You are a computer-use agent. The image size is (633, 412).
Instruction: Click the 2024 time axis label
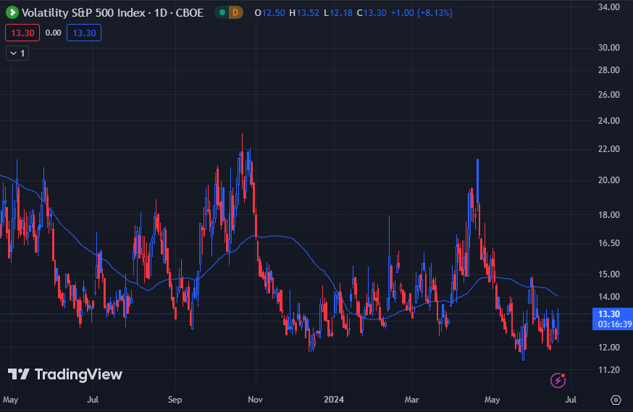click(334, 400)
